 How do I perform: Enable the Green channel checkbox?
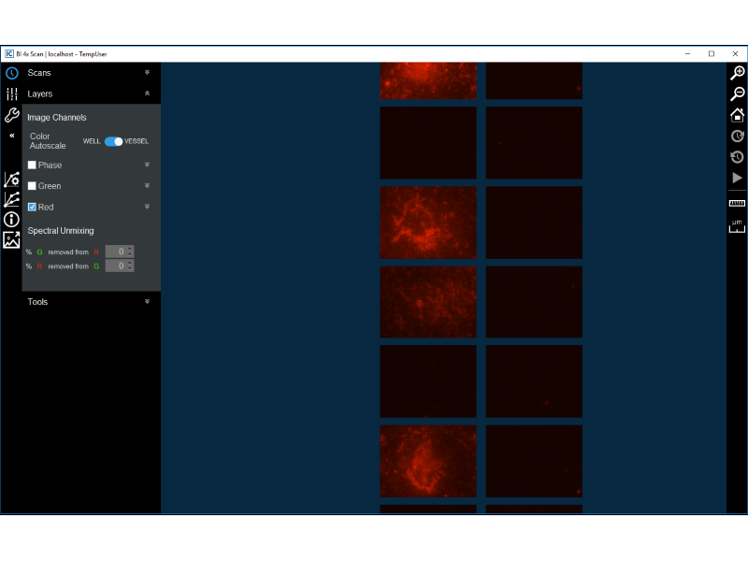click(32, 186)
